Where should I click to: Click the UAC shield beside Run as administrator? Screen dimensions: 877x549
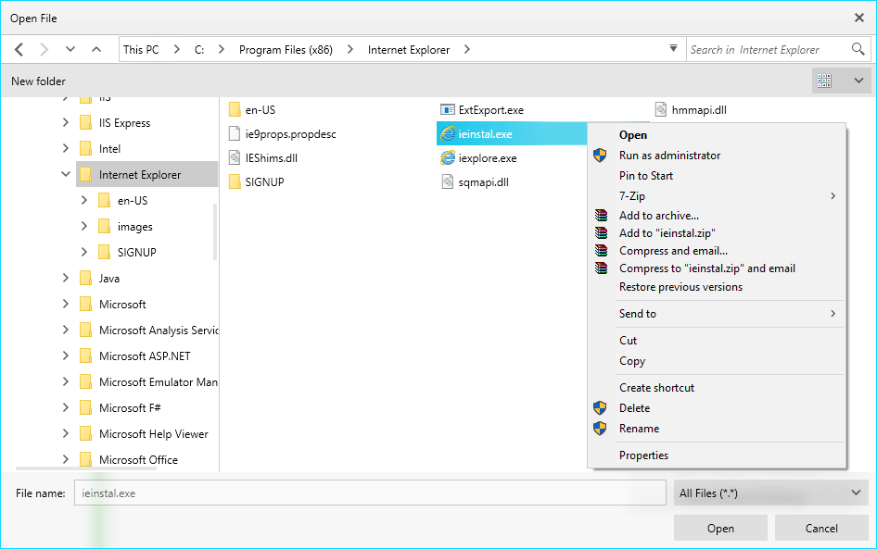[x=602, y=156]
